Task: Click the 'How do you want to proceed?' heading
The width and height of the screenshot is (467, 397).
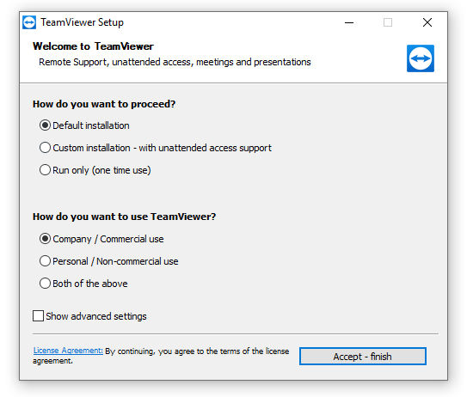Action: 104,104
